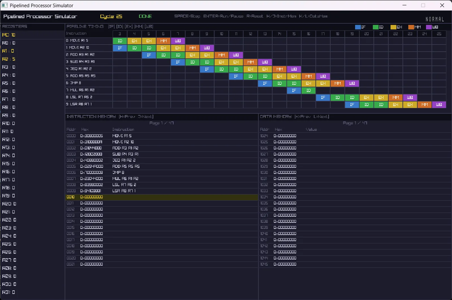Select register R16 in the list
The height and width of the screenshot is (300, 452).
8,172
